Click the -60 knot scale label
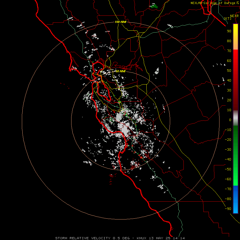The height and width of the screenshot is (240, 240). [228, 179]
